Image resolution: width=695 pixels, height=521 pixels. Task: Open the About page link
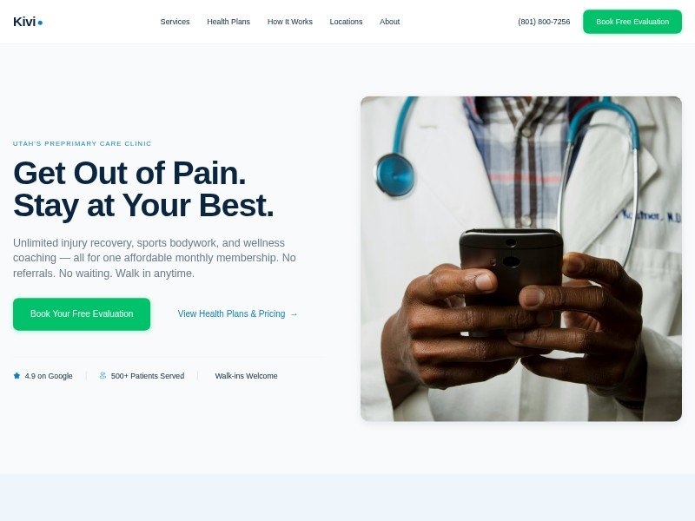[389, 22]
